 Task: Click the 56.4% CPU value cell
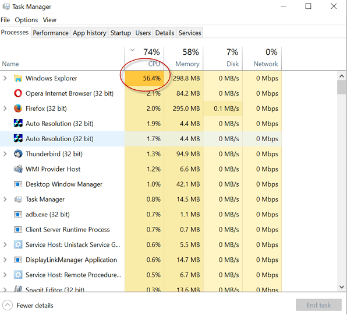point(144,78)
